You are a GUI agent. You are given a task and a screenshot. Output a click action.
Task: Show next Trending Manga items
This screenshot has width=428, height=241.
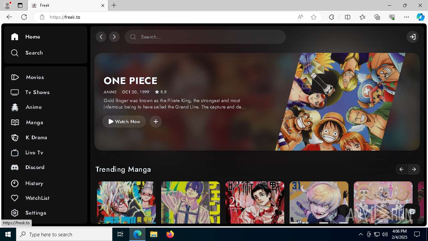(414, 169)
